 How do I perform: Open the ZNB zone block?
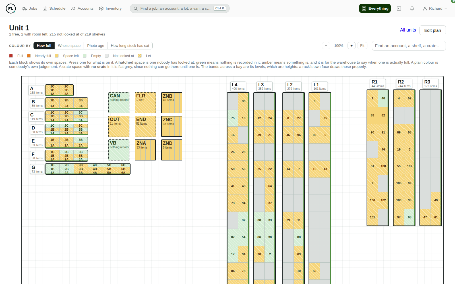tap(172, 103)
